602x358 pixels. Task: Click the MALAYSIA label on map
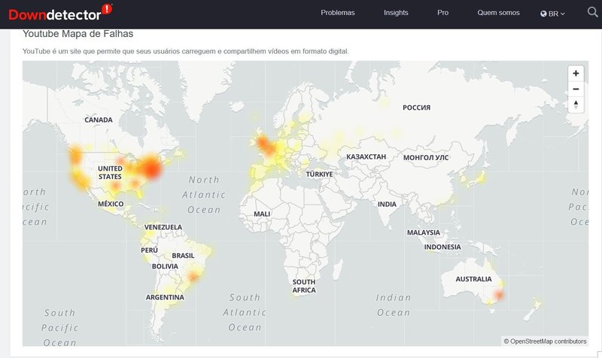424,232
